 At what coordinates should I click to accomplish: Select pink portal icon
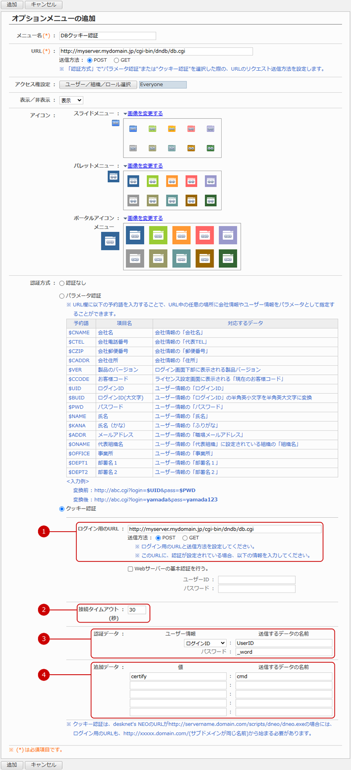pos(205,235)
